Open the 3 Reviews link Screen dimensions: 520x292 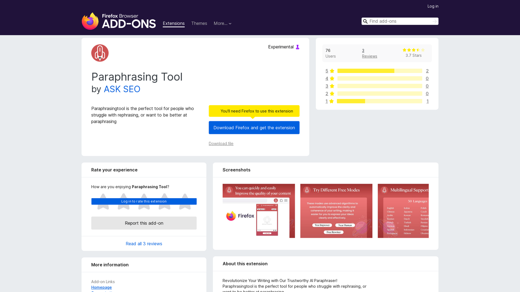pyautogui.click(x=370, y=53)
